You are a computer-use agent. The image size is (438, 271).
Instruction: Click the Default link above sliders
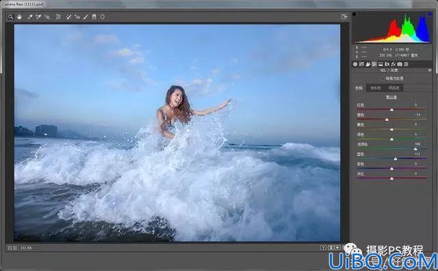(x=391, y=97)
